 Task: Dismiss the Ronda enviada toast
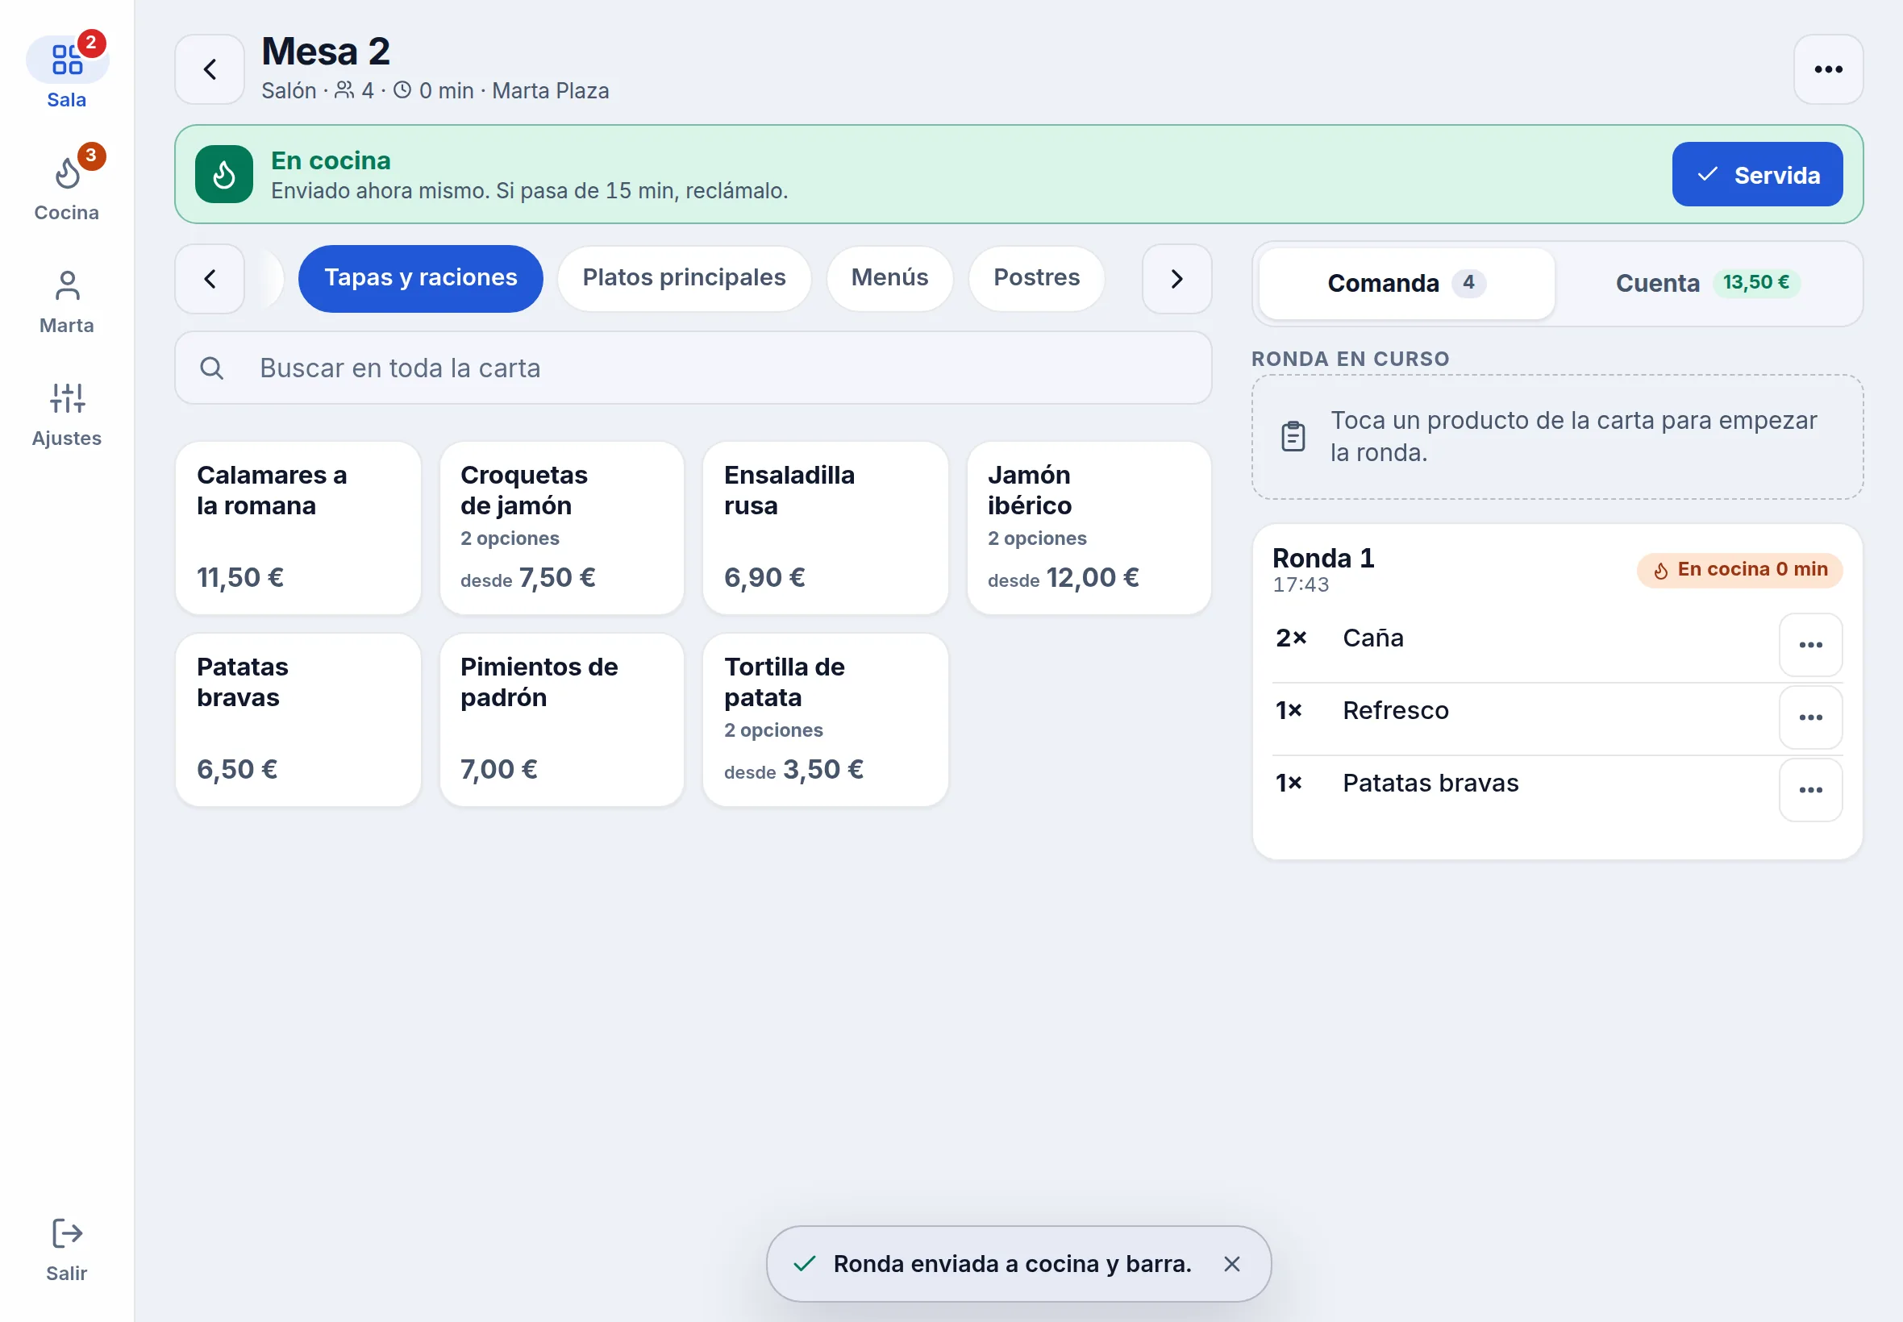(1231, 1263)
